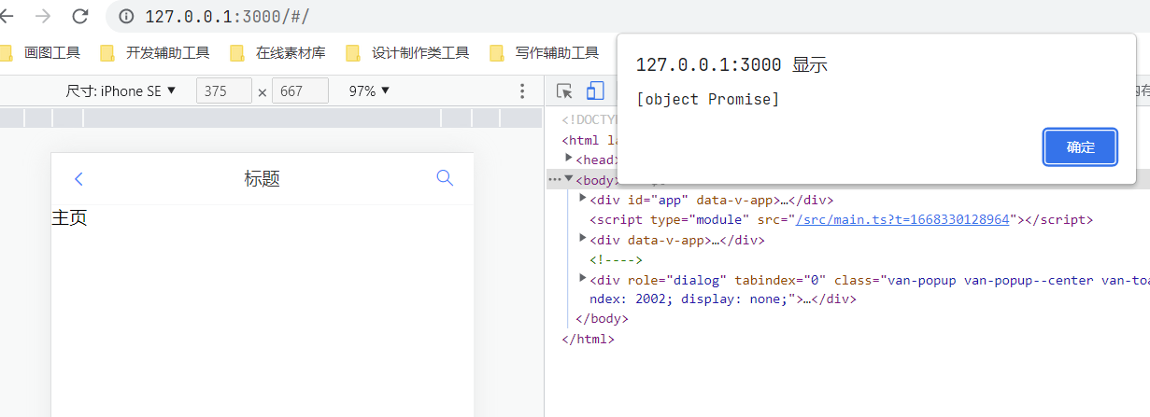Screen dimensions: 1150x417
Task: Open the 97% zoom level dropdown
Action: [369, 91]
